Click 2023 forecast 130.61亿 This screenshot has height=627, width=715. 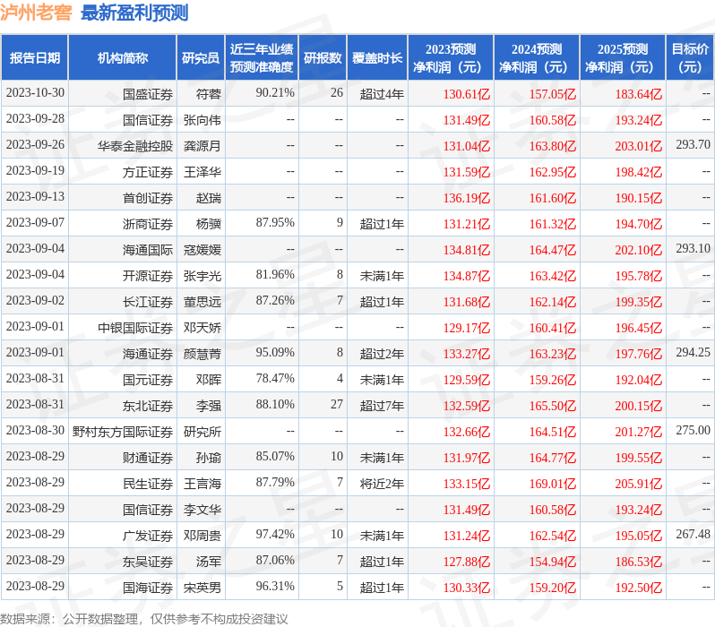click(467, 94)
